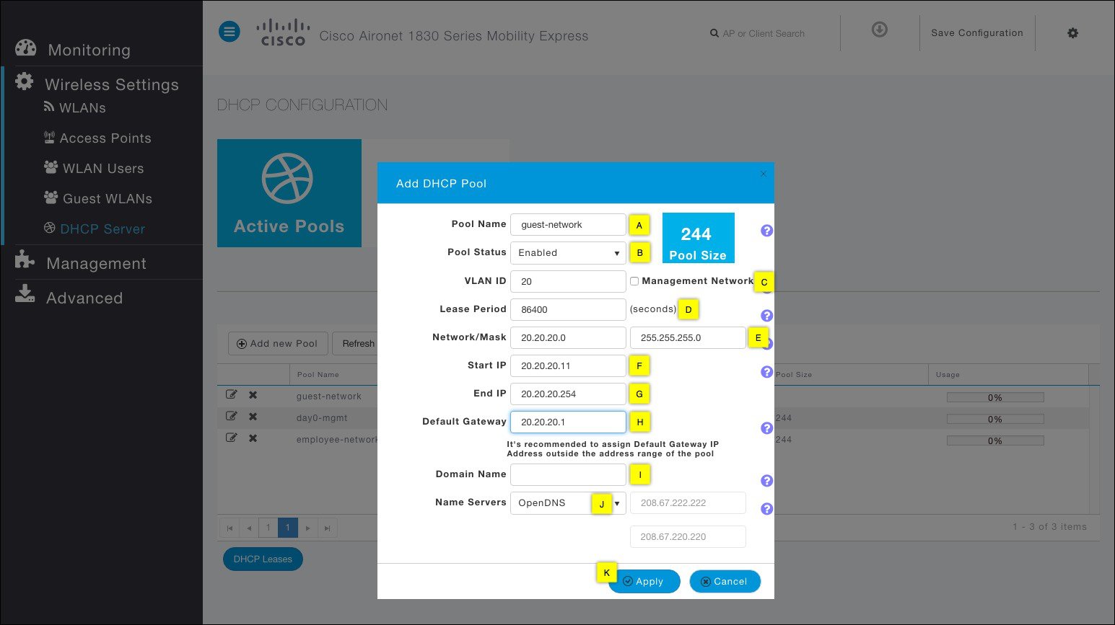This screenshot has width=1115, height=625.
Task: Open the Name Servers dropdown
Action: 567,502
